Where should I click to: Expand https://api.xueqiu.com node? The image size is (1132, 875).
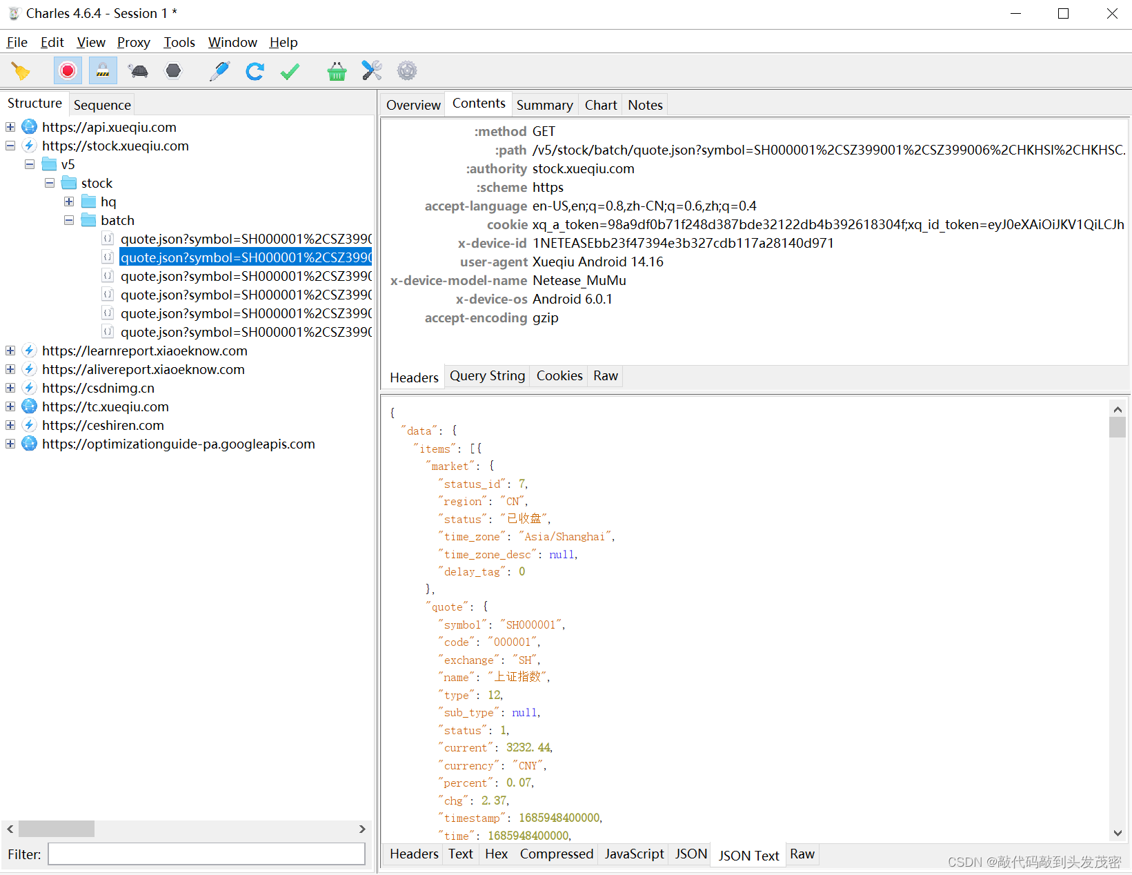(10, 127)
